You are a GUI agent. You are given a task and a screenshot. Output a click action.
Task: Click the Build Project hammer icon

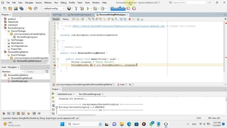tap(76, 9)
